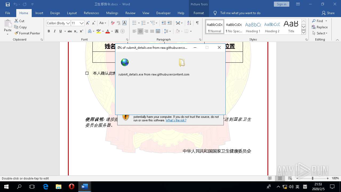Click Grow Font icon

(88, 23)
